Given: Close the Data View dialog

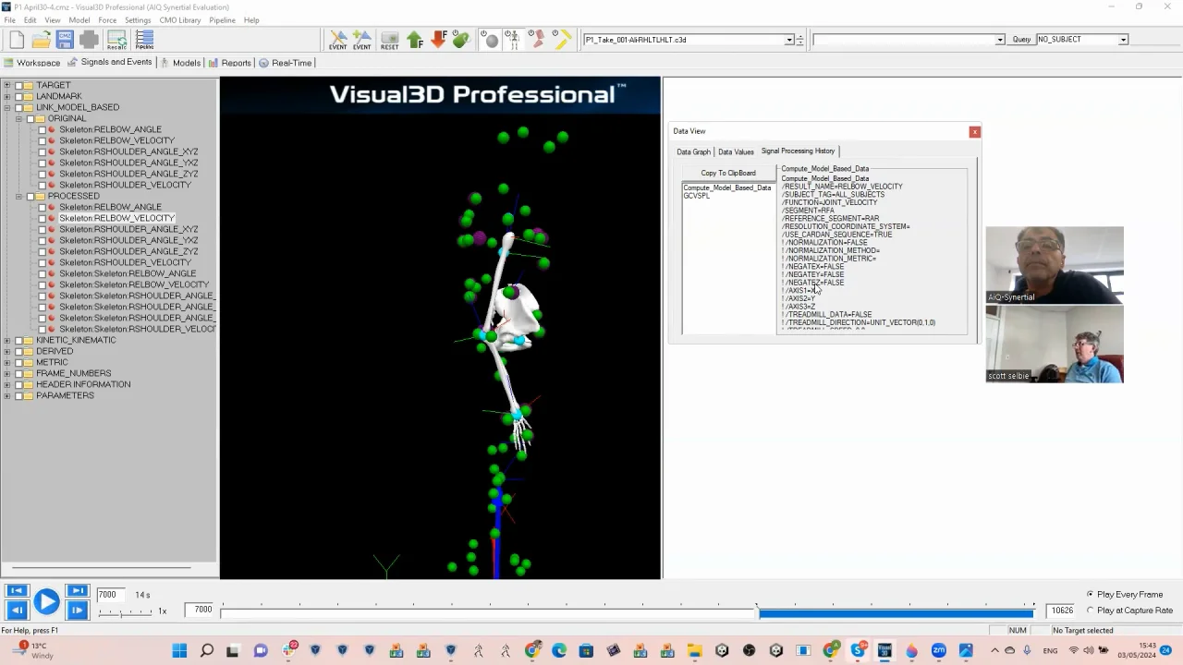Looking at the screenshot, I should [974, 132].
